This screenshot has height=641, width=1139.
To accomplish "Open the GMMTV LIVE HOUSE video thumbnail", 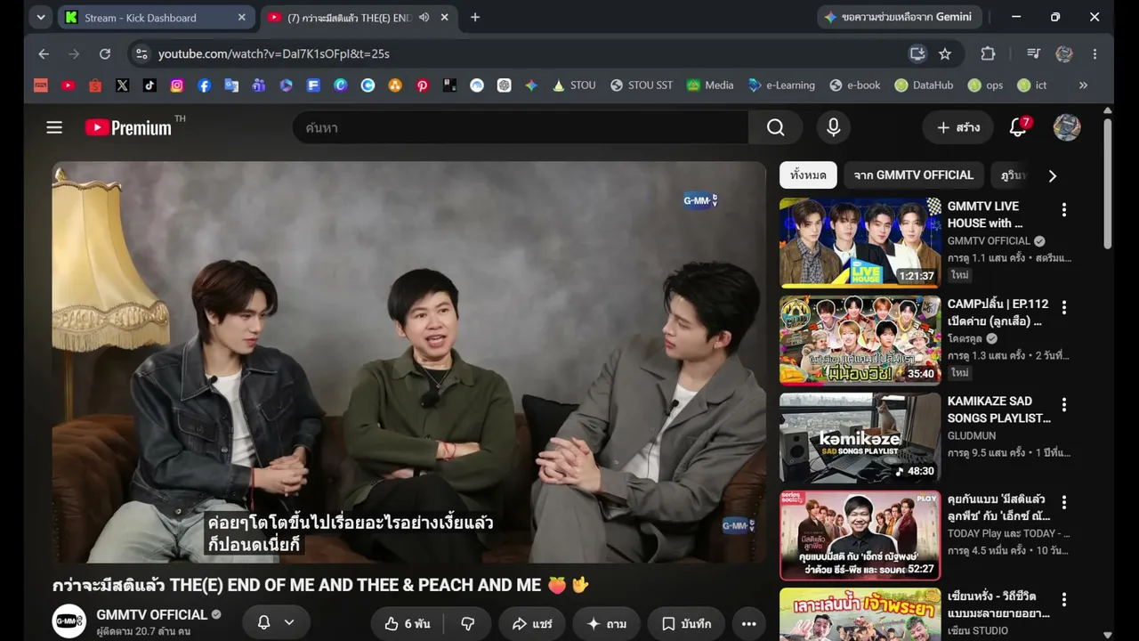I will [860, 242].
